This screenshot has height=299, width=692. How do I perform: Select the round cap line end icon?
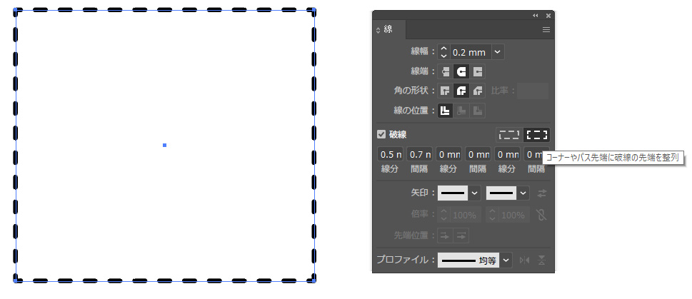tap(461, 71)
